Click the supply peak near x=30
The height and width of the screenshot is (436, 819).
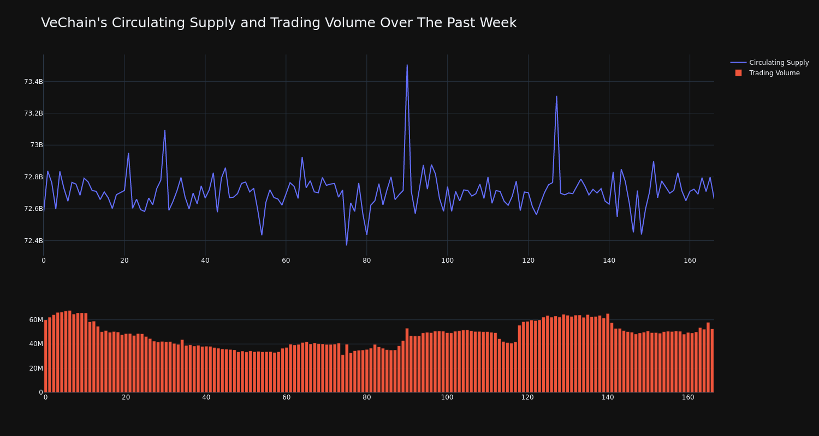coord(164,130)
